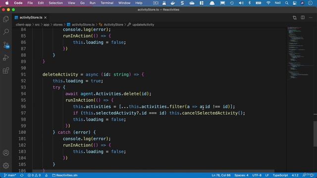Click the client-app breadcrumb
Viewport: 317px width, 178px height.
tap(23, 25)
